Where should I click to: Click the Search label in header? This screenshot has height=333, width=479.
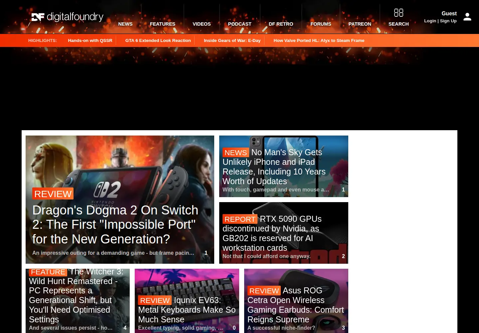tap(399, 24)
